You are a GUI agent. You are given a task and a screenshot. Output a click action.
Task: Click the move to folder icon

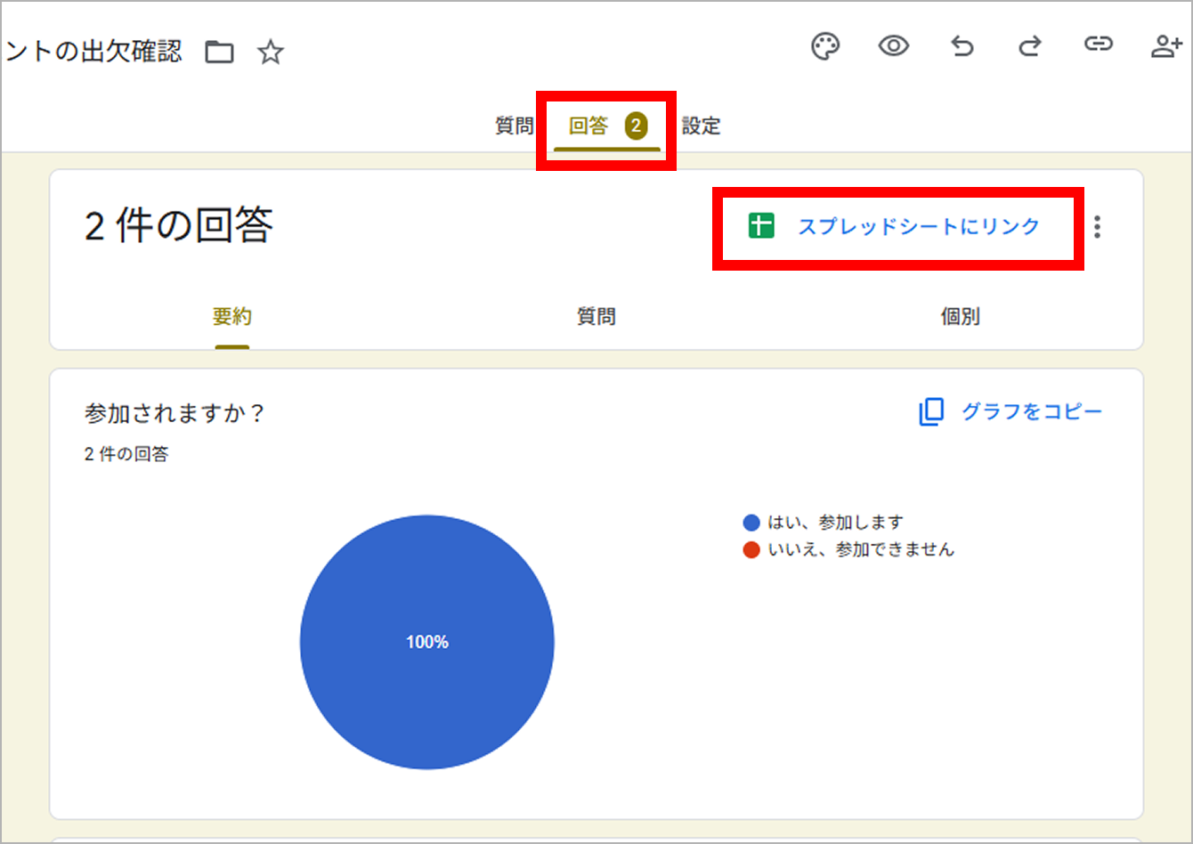coord(219,53)
